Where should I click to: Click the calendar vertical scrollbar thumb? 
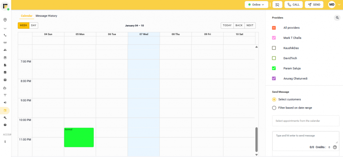(x=257, y=140)
